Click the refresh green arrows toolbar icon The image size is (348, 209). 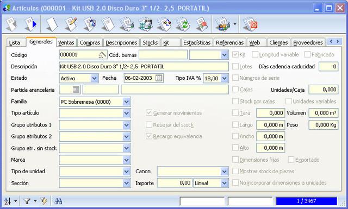pos(183,24)
